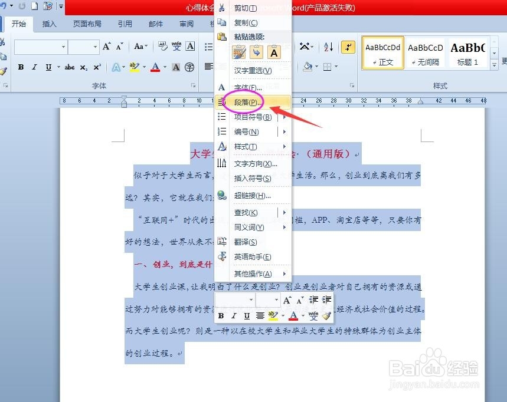Toggle bold formatting on the mini toolbar
The height and width of the screenshot is (402, 507).
tap(221, 316)
